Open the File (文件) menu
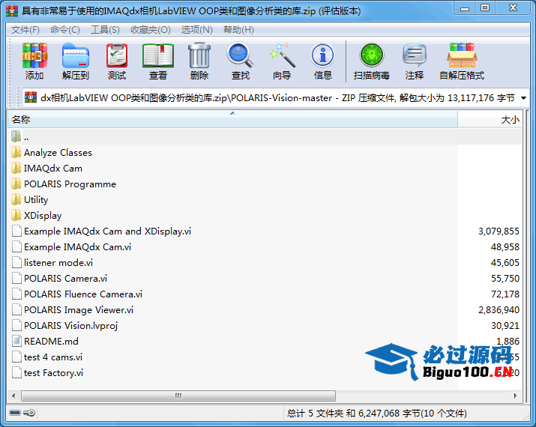Viewport: 536px width, 427px height. [25, 30]
